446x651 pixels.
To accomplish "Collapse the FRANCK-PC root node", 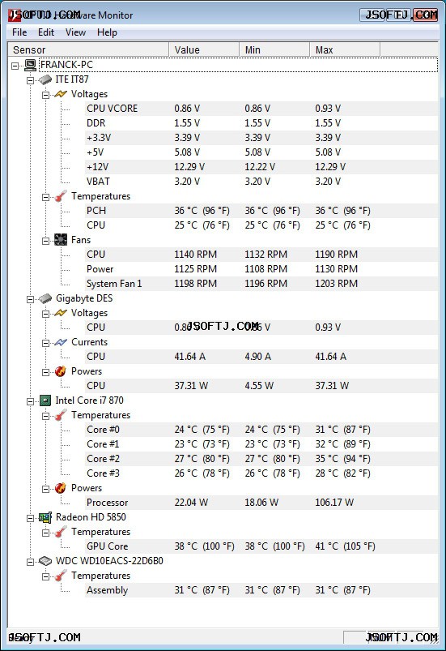I will click(15, 66).
